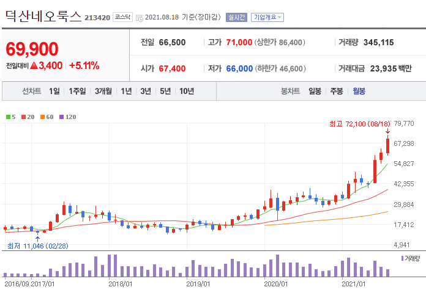This screenshot has width=426, height=290.
Task: Click the 2018/01 x-axis label
Action: (x=121, y=284)
